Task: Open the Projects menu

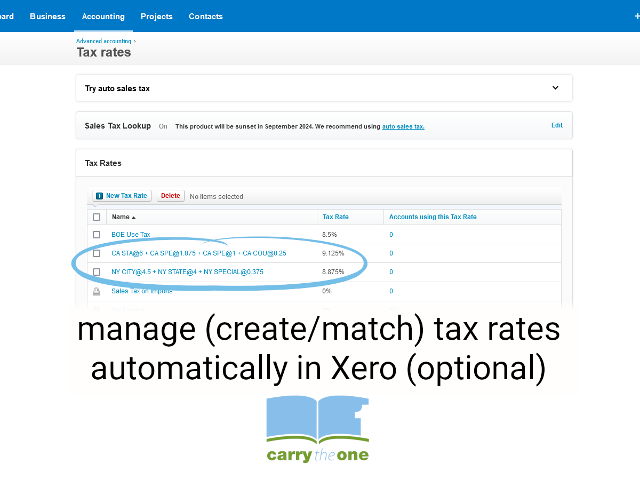Action: [157, 17]
